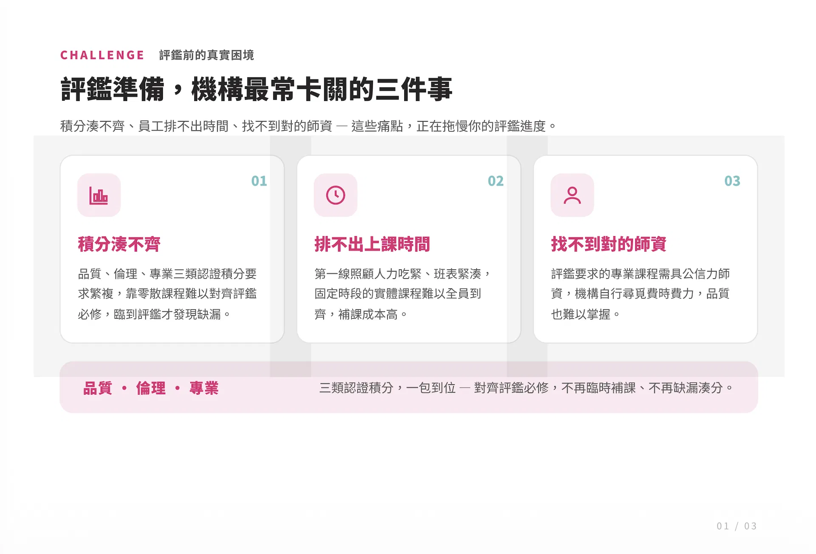Select the CHALLENGE label text
This screenshot has height=554, width=816.
(x=102, y=55)
